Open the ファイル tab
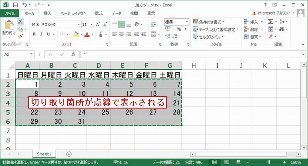The height and width of the screenshot is (166, 308). click(9, 13)
